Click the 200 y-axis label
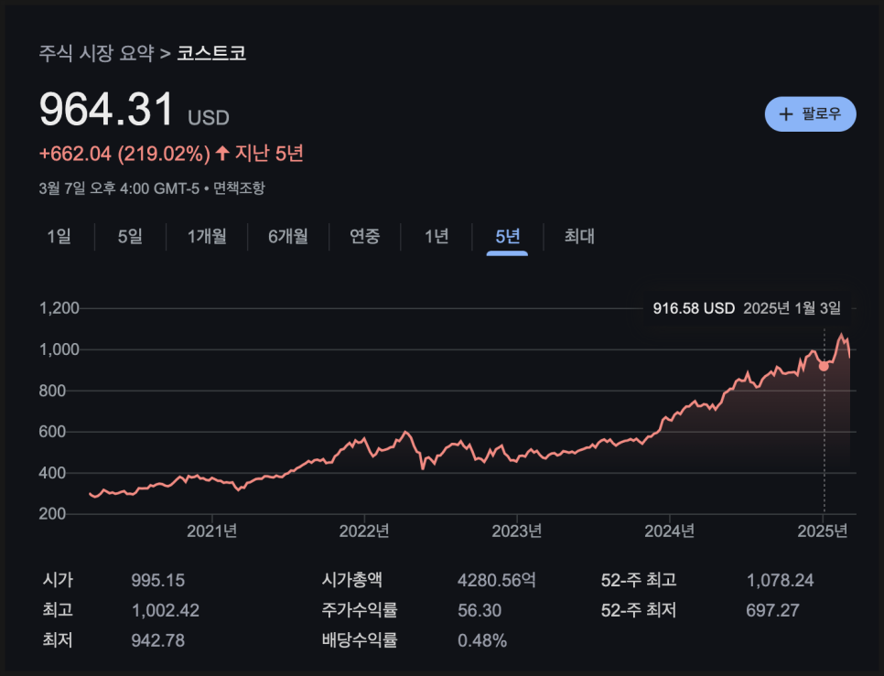 tap(52, 514)
